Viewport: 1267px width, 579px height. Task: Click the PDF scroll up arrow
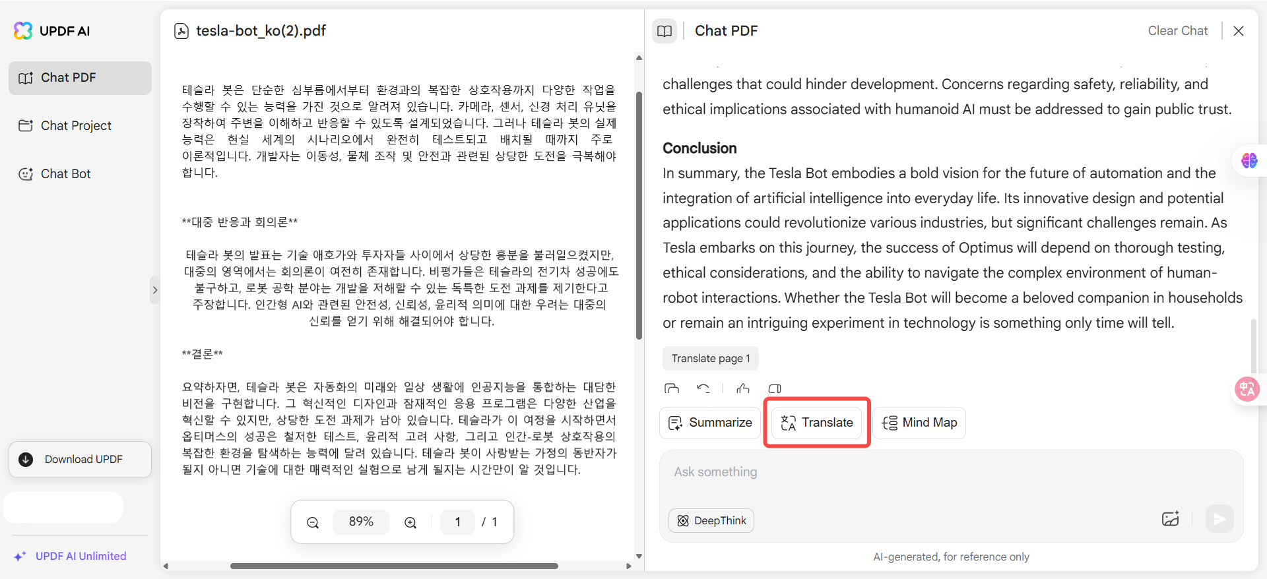click(639, 58)
